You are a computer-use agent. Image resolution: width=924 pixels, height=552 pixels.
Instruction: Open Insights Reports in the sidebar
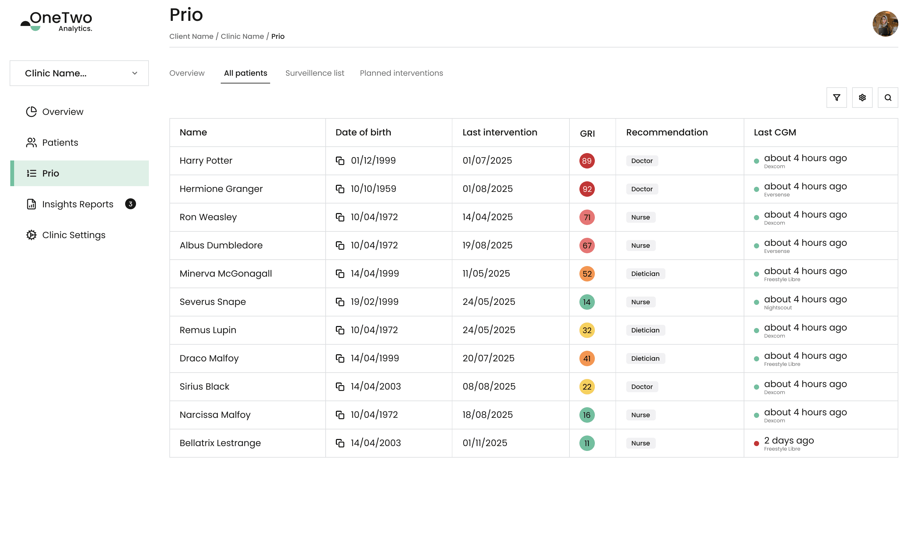(x=79, y=204)
